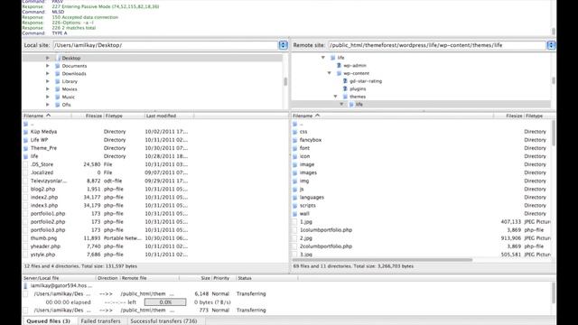Edit the Remote site path field
The image size is (578, 325).
(437, 45)
